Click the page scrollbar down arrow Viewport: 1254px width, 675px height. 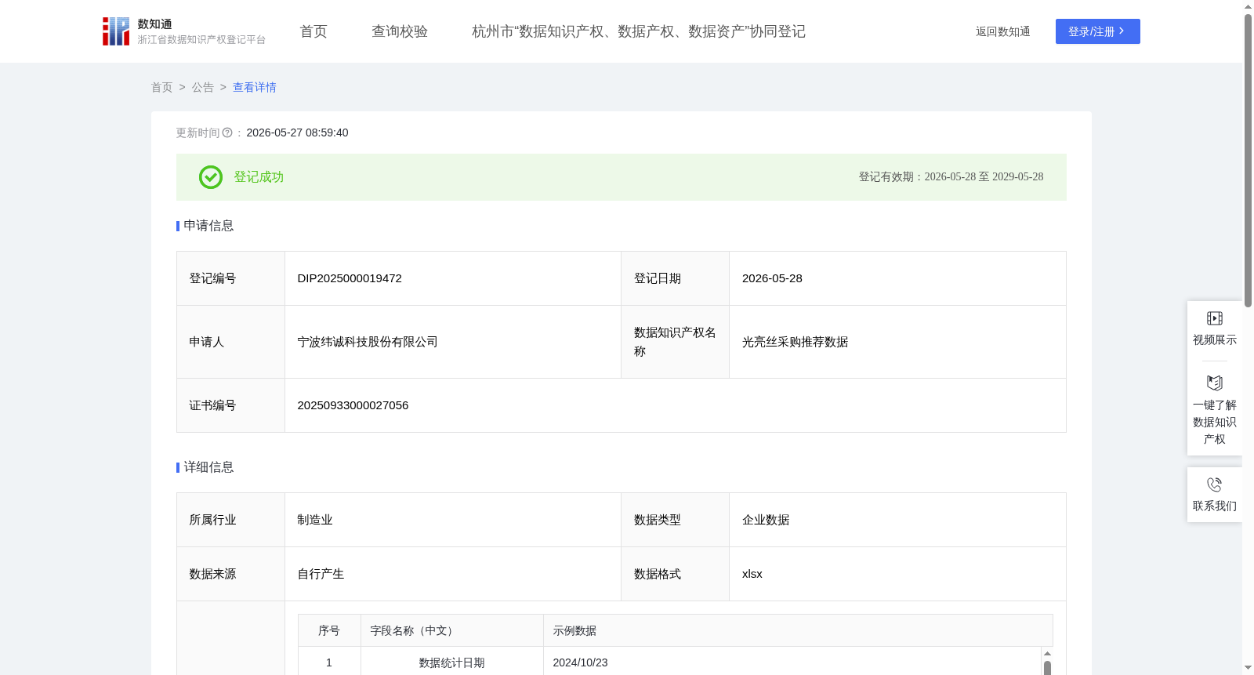click(x=1248, y=668)
